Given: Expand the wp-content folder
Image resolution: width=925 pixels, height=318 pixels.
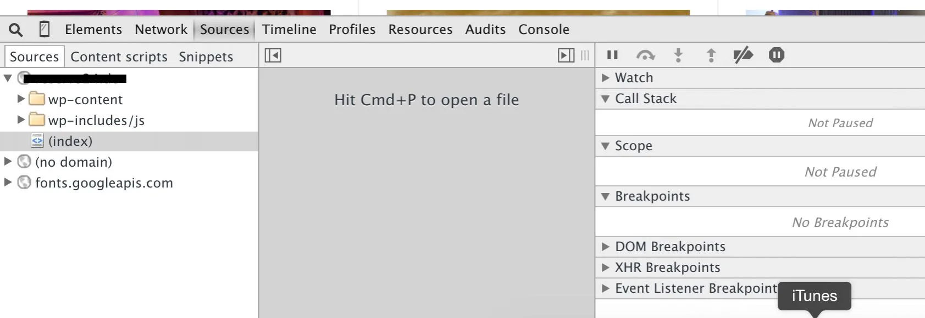Looking at the screenshot, I should pos(21,99).
